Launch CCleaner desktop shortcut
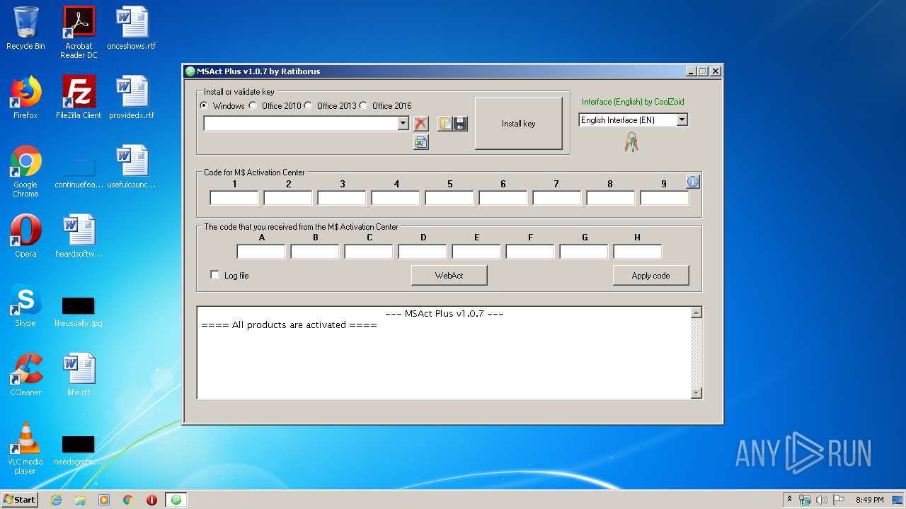The height and width of the screenshot is (509, 906). (x=25, y=375)
